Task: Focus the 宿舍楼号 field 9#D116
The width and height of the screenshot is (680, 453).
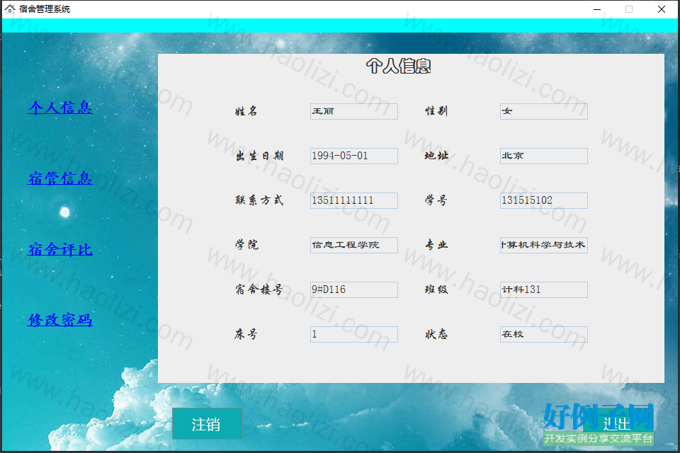Action: [x=354, y=290]
